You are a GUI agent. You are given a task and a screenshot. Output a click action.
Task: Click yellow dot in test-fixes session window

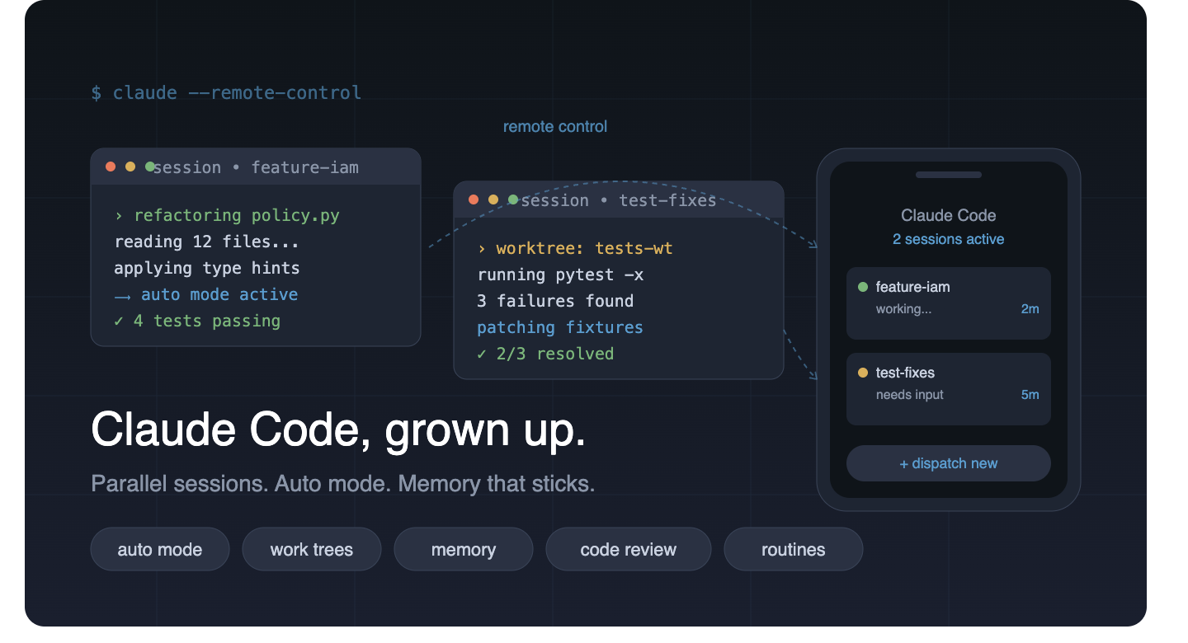(x=493, y=199)
